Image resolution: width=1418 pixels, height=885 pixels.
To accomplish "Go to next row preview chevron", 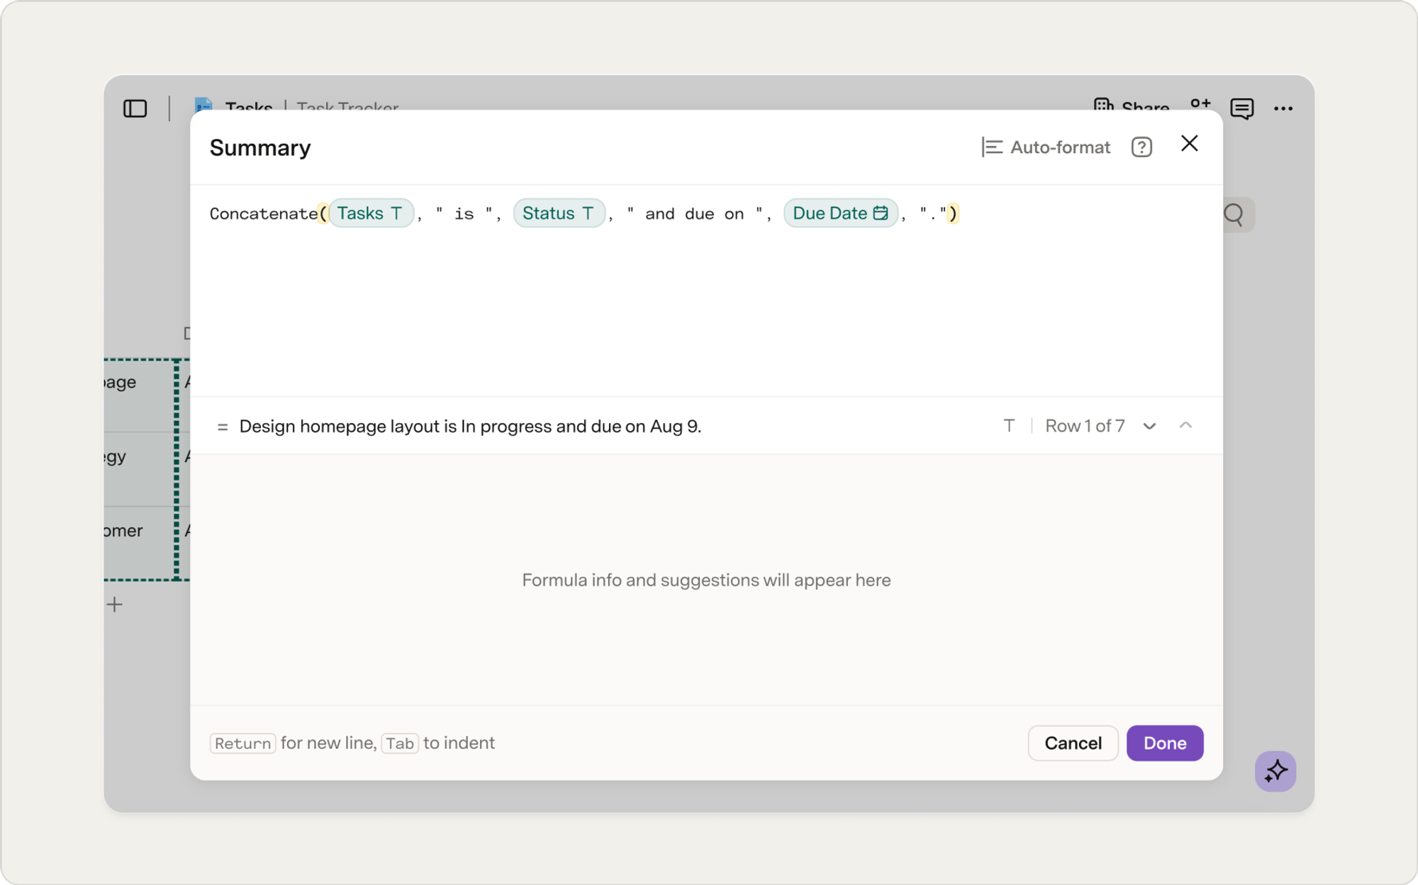I will point(1149,426).
